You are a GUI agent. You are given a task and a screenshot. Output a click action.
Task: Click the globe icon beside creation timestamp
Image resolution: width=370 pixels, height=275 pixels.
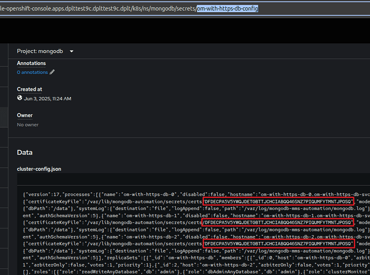coord(20,98)
